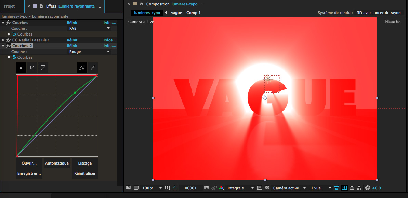Viewport: 408px width, 198px height.
Task: Open the 1 vue view layout dropdown
Action: click(x=321, y=188)
